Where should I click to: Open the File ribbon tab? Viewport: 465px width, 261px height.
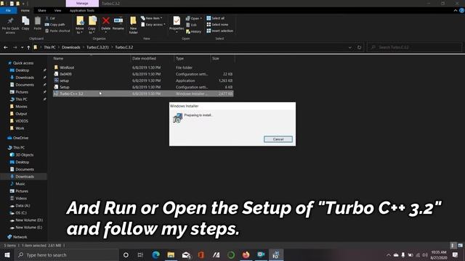click(8, 10)
